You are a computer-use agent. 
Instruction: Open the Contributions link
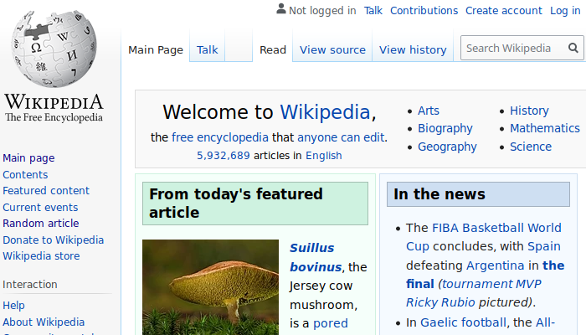click(x=424, y=10)
